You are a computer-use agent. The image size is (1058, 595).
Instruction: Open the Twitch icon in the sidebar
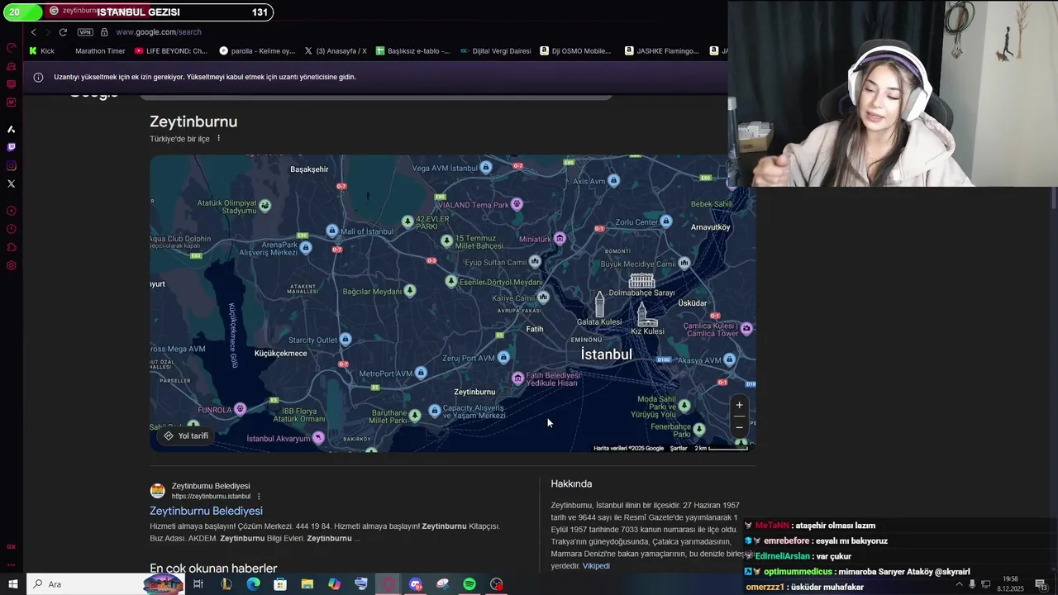click(12, 148)
